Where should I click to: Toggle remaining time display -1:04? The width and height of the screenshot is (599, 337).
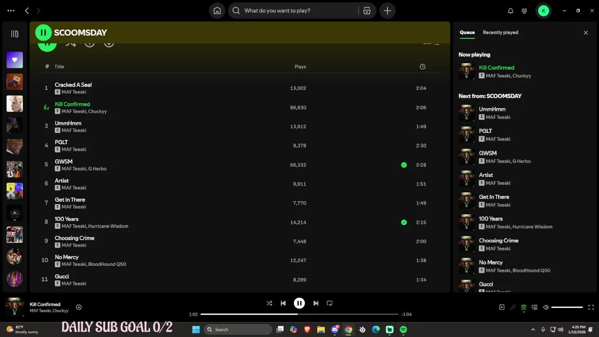click(406, 314)
